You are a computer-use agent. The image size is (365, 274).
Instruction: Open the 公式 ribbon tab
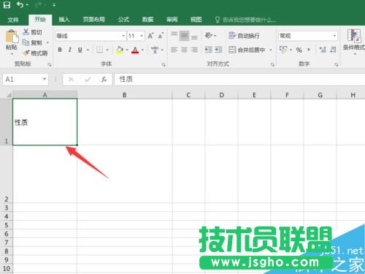point(123,20)
